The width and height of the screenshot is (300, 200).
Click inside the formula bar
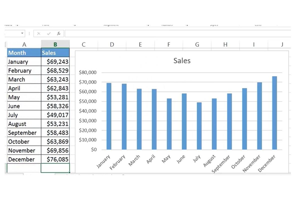click(150, 33)
